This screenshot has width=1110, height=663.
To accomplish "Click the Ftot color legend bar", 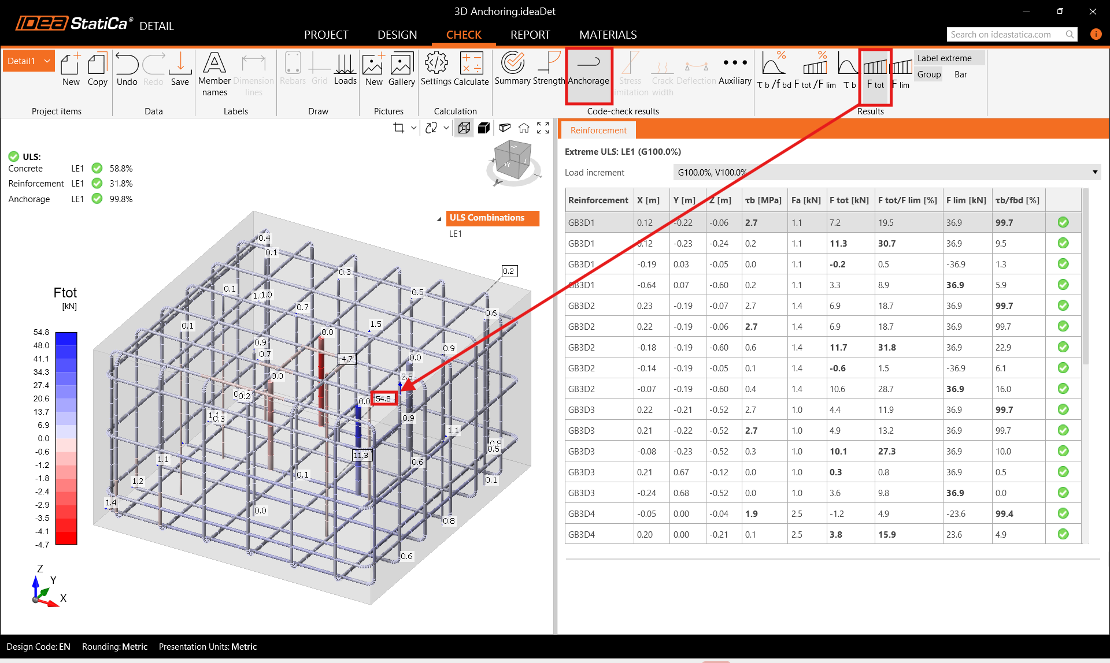I will tap(66, 438).
